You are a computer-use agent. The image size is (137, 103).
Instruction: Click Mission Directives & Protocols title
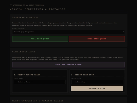click(x=37, y=9)
